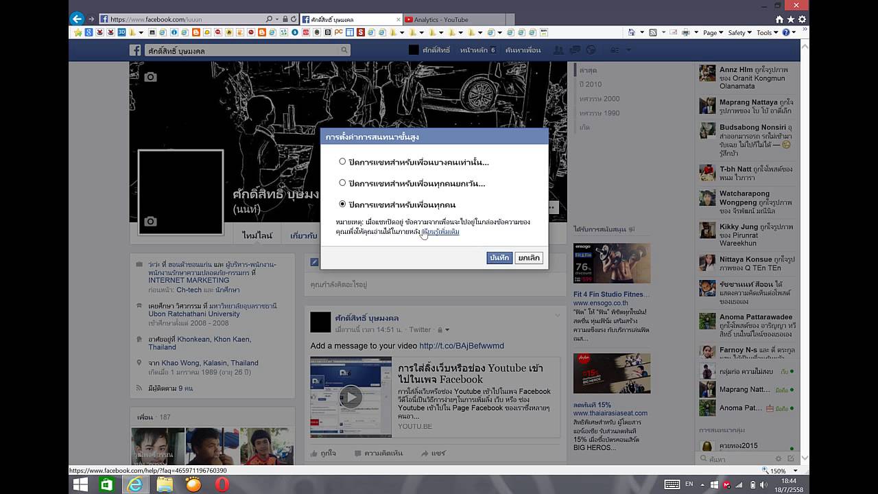Click the RSS feeds icon in command bar
This screenshot has width=878, height=494.
coord(653,32)
